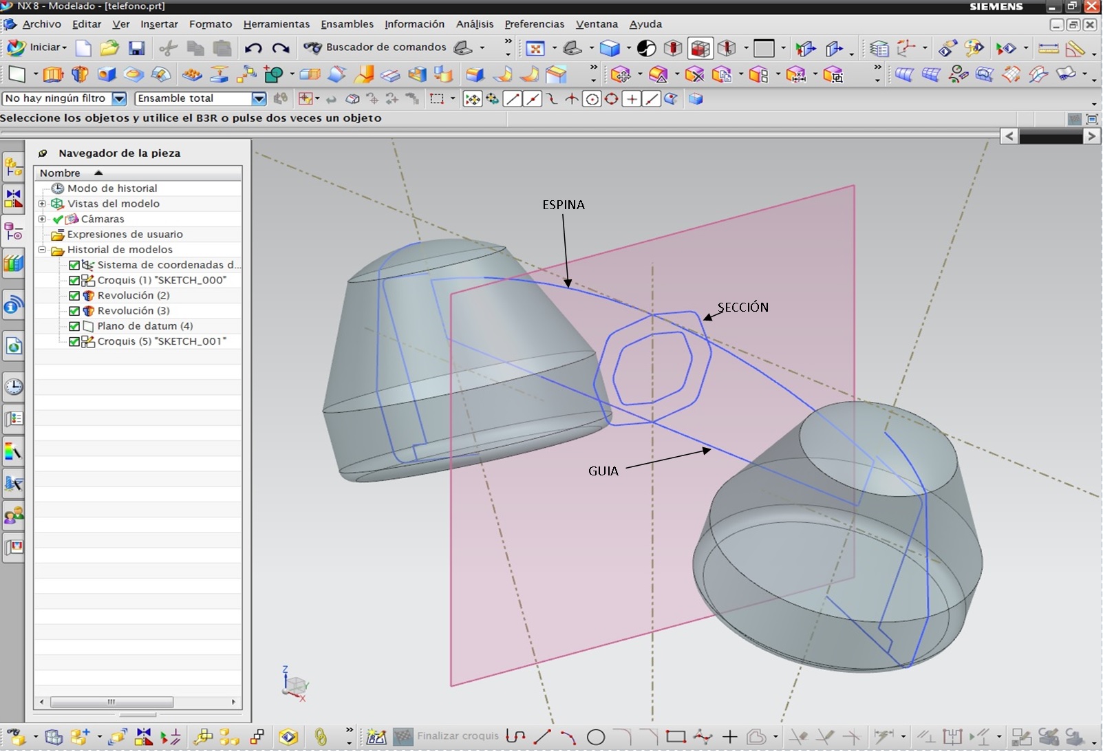1103x752 pixels.
Task: Choose the Hole feature tool
Action: [x=107, y=74]
